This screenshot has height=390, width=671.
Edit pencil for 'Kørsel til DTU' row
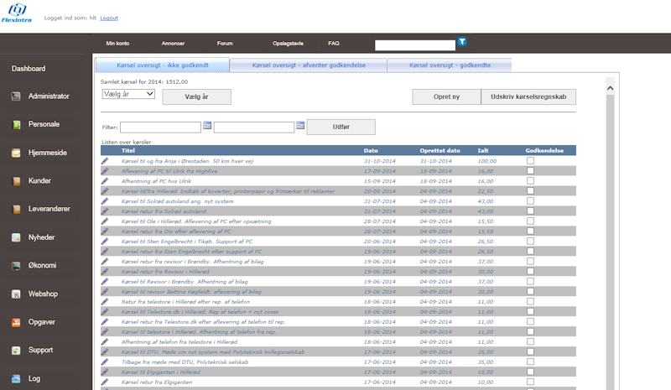pos(105,352)
